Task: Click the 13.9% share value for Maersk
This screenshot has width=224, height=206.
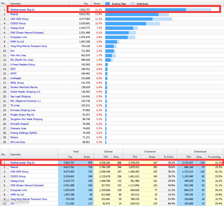Action: tap(99, 14)
